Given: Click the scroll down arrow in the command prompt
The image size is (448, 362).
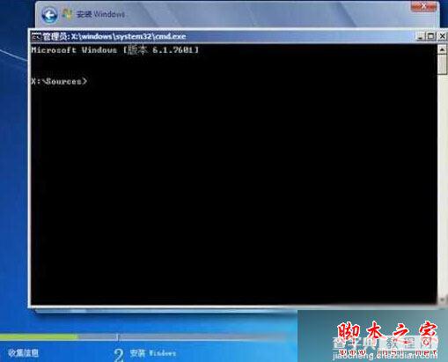Looking at the screenshot, I should coord(442,300).
